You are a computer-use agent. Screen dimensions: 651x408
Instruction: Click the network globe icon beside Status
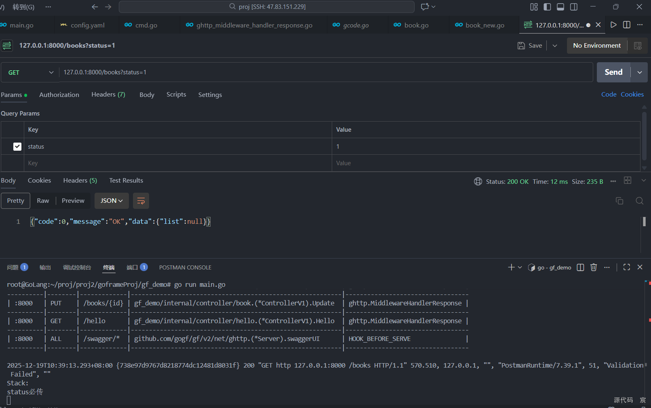(478, 181)
